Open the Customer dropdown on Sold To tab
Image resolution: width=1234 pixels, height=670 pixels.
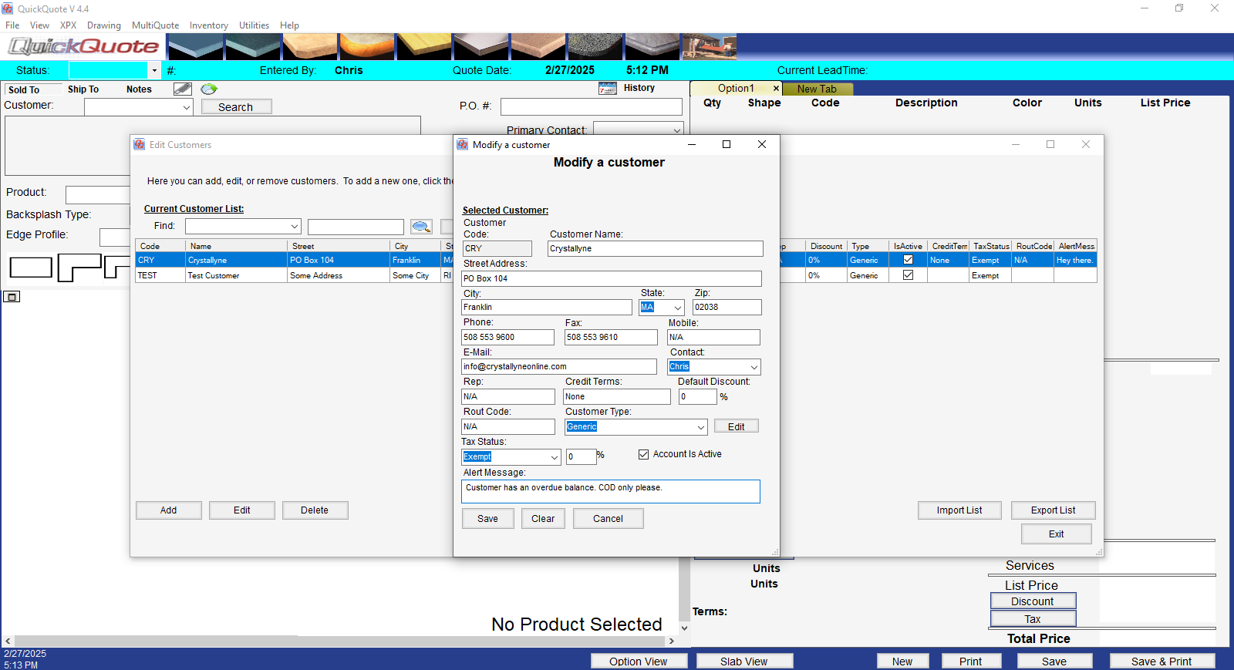[186, 108]
